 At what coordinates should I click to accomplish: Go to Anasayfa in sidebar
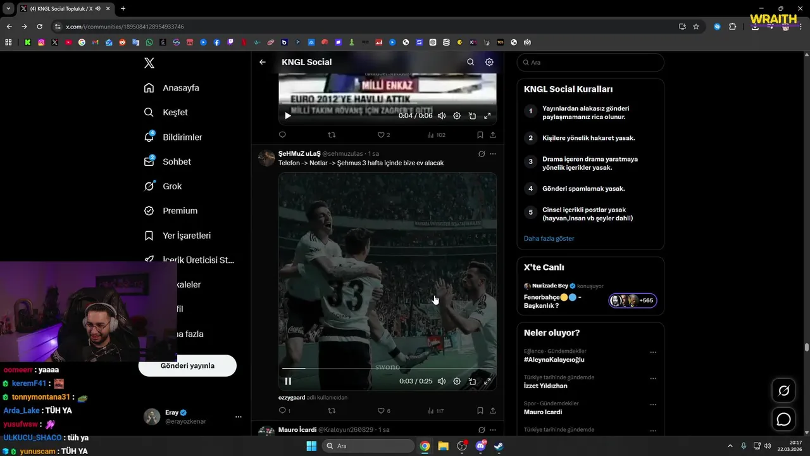tap(171, 88)
